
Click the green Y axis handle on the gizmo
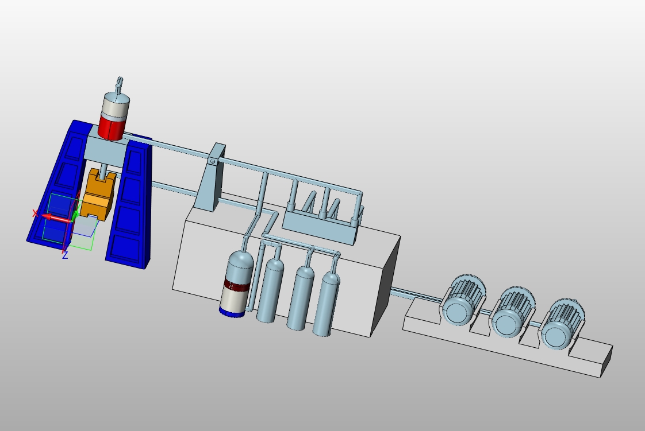click(76, 215)
